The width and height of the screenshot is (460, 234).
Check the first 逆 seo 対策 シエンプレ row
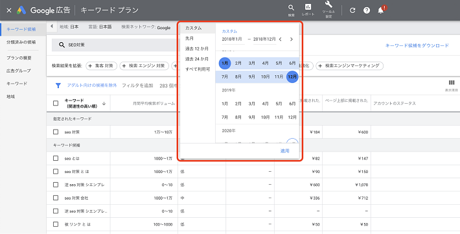(56, 185)
